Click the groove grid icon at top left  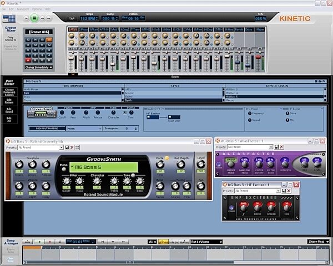point(9,19)
